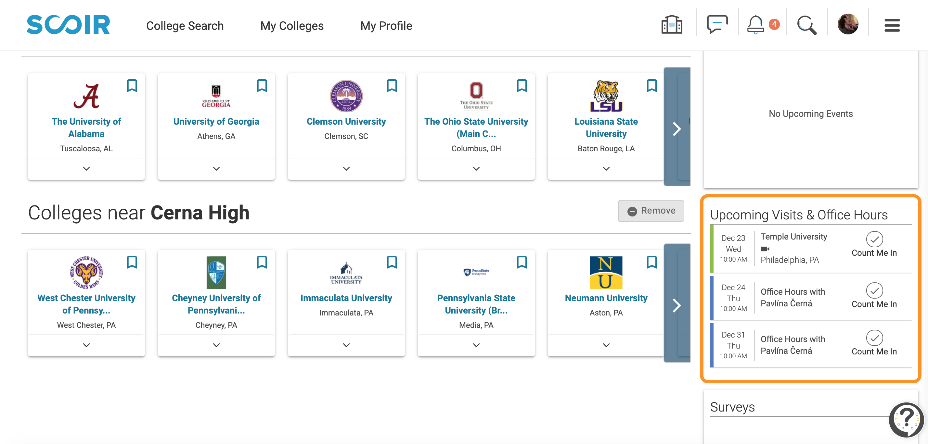Viewport: 928px width, 444px height.
Task: Expand the Clemson University card details
Action: 346,168
